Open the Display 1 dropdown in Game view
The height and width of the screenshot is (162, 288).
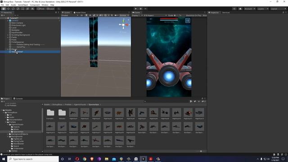(x=137, y=15)
